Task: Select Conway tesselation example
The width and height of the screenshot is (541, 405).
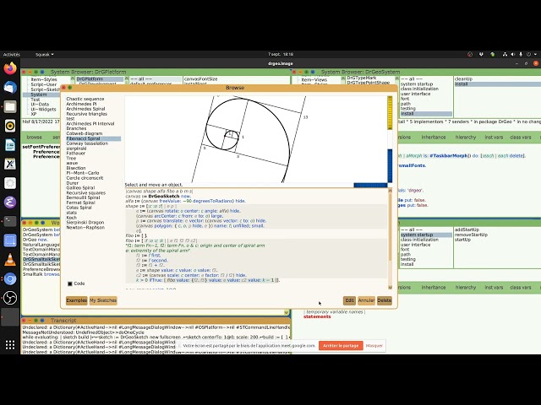Action: 87,143
